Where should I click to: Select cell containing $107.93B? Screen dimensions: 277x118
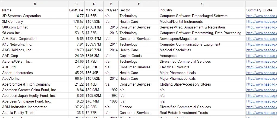[x=94, y=21]
